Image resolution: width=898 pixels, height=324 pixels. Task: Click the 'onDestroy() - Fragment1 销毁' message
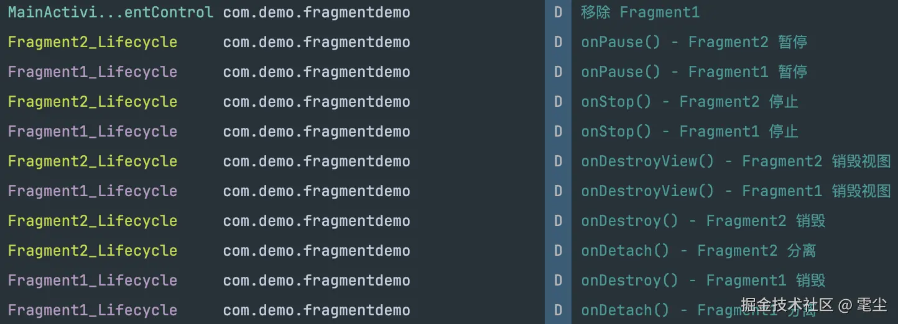703,281
